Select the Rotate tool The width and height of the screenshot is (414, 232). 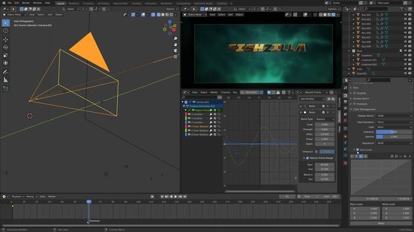click(x=6, y=47)
